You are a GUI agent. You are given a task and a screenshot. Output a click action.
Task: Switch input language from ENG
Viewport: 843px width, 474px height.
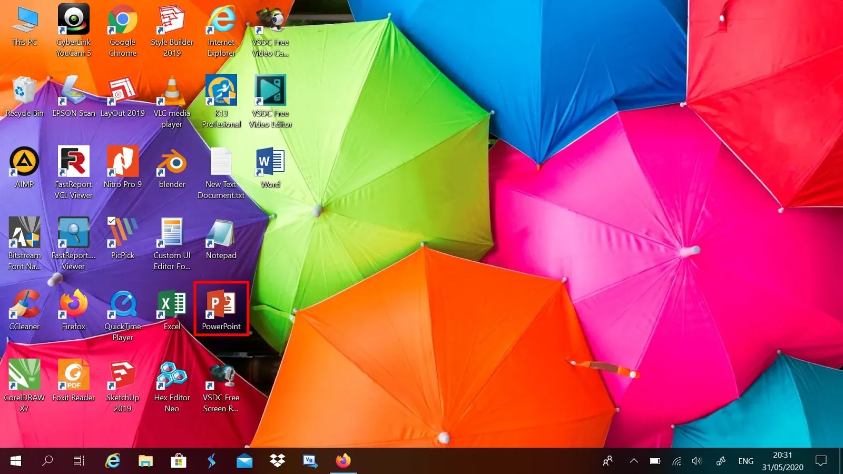pos(746,461)
